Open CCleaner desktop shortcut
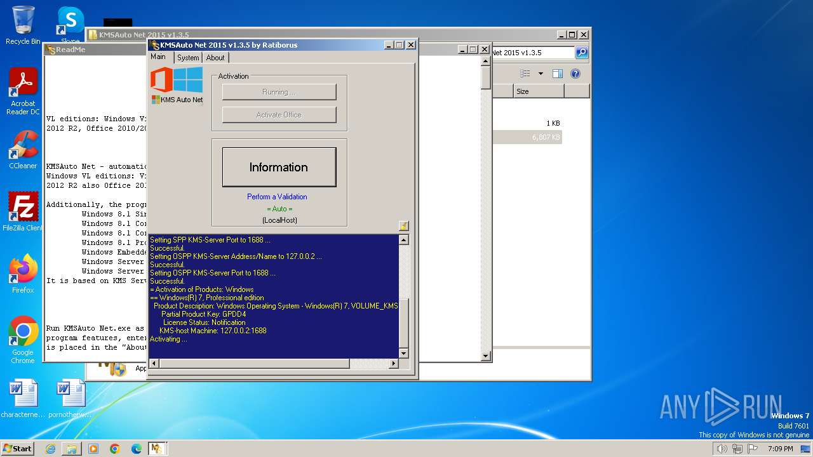813x457 pixels. (x=23, y=150)
